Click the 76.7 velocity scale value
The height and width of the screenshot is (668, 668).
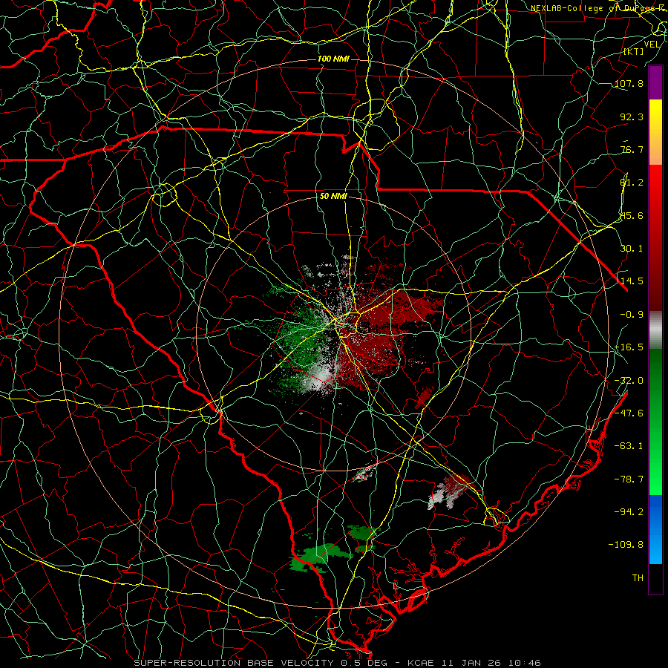(632, 149)
